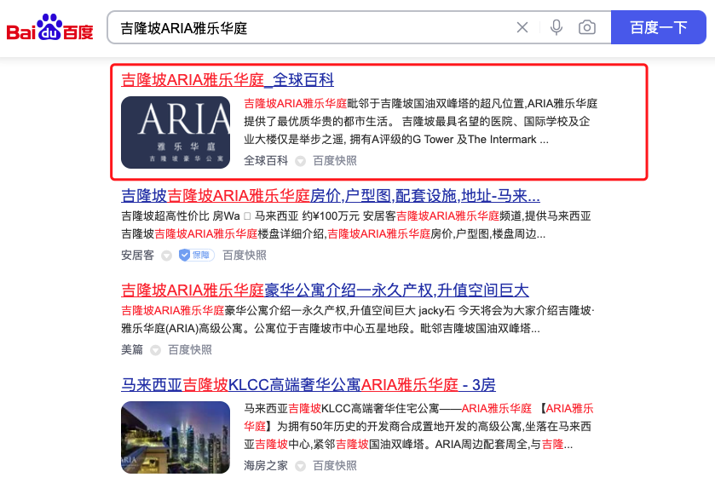Click snippet text 毗邻于吉隆坡国油双峰塔的超凡位置
The width and height of the screenshot is (715, 483).
435,103
